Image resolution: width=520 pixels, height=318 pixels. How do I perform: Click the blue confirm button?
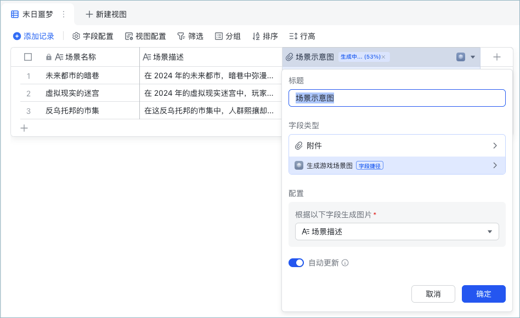pyautogui.click(x=483, y=294)
